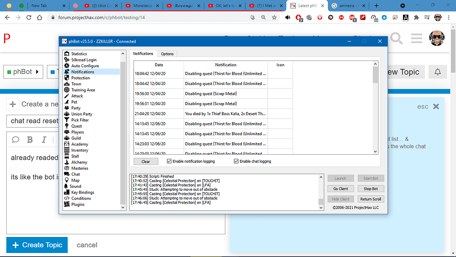This screenshot has height=257, width=456.
Task: Click the Guild icon
Action: 67,138
